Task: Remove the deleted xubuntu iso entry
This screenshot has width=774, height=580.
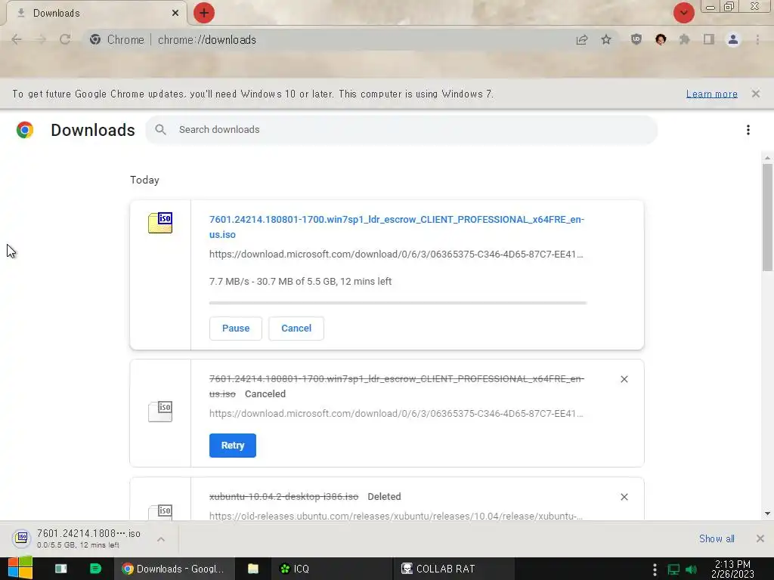Action: [x=624, y=497]
